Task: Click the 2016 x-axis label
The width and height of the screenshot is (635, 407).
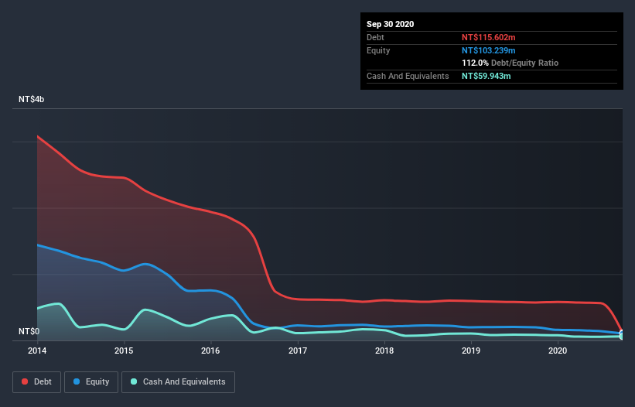Action: 210,351
